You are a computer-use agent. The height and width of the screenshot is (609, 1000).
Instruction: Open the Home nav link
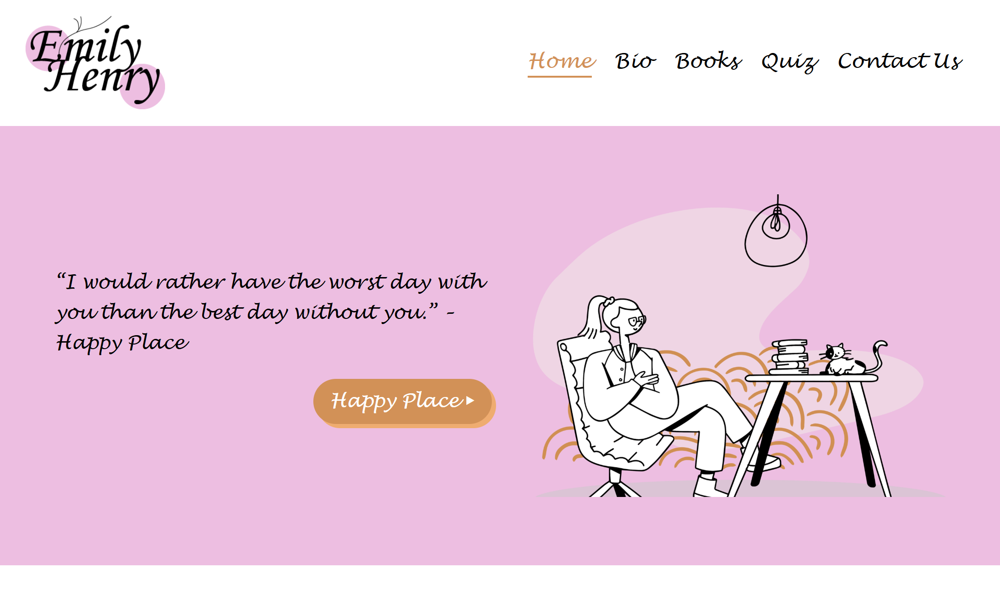563,61
